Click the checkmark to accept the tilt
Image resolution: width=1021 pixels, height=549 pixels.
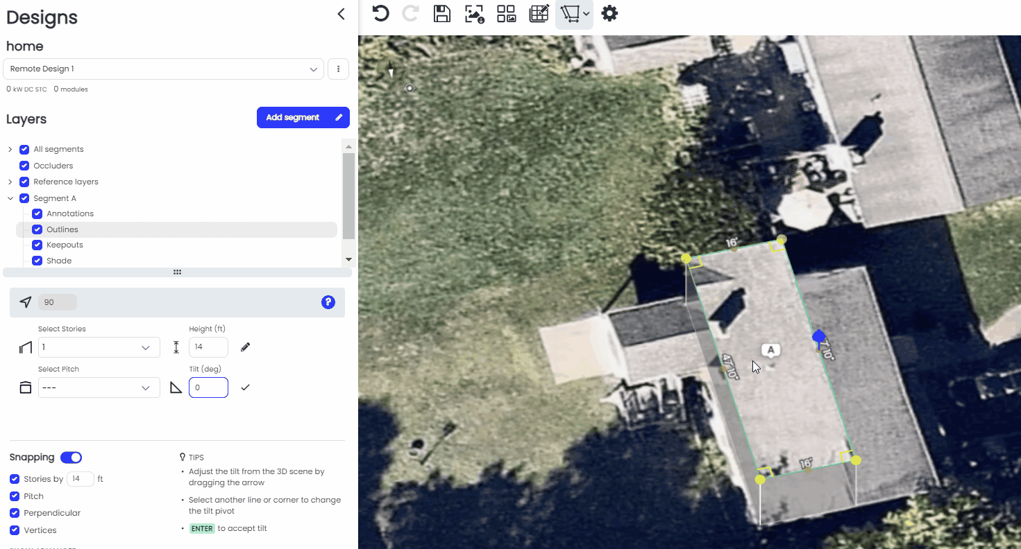coord(244,387)
